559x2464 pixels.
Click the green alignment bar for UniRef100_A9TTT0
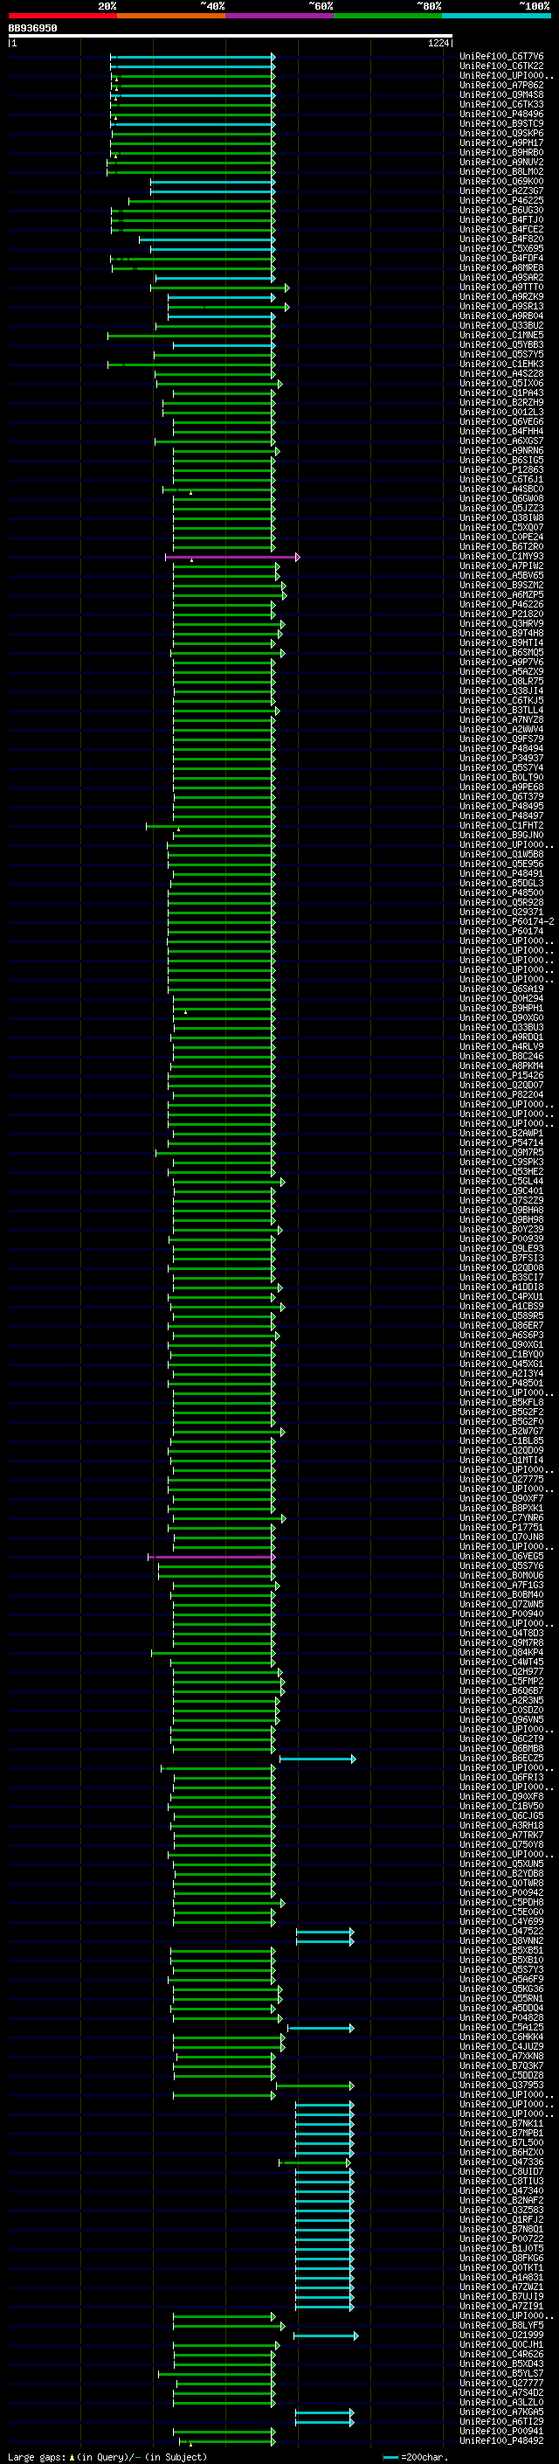click(220, 288)
